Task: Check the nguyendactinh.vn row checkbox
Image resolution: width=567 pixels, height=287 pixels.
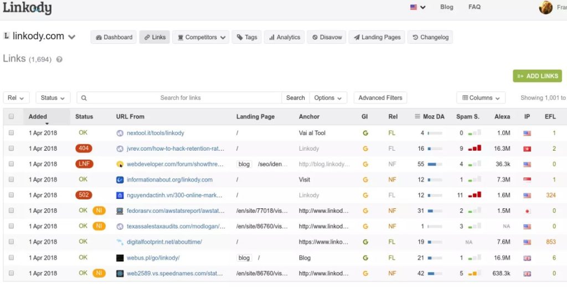Action: (x=11, y=195)
